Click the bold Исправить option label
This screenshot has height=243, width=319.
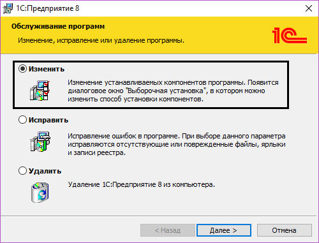click(48, 120)
